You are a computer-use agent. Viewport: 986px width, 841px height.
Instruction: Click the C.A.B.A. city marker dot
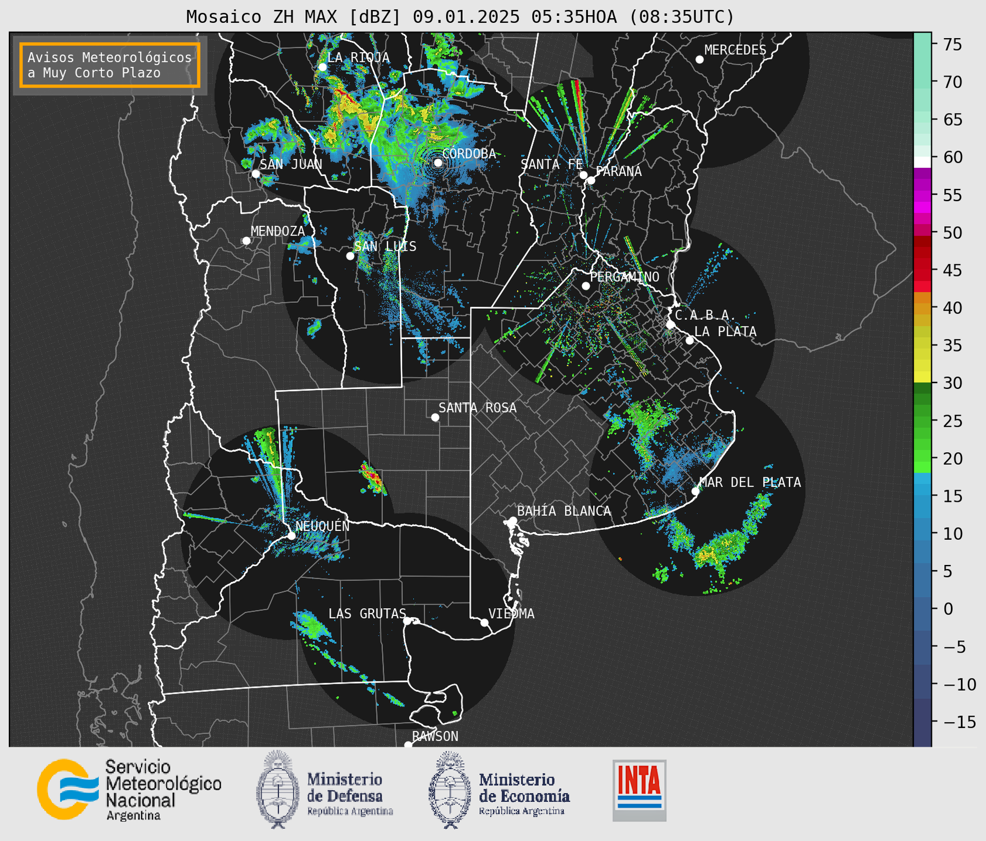coord(671,325)
